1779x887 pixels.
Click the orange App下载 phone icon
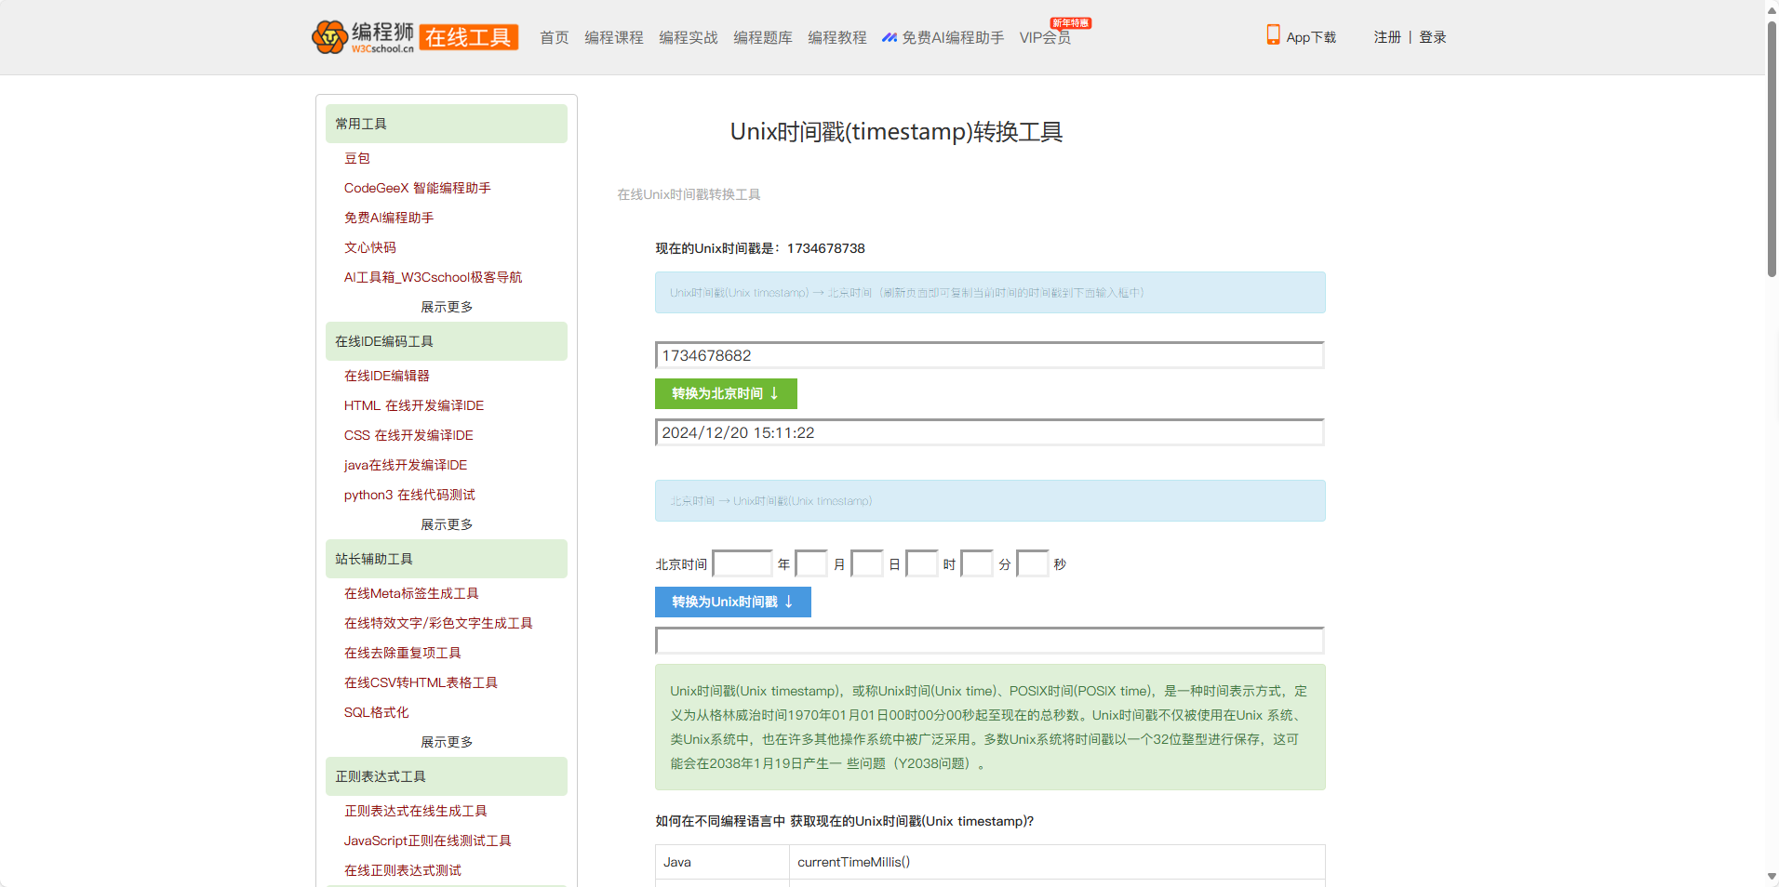pos(1273,35)
